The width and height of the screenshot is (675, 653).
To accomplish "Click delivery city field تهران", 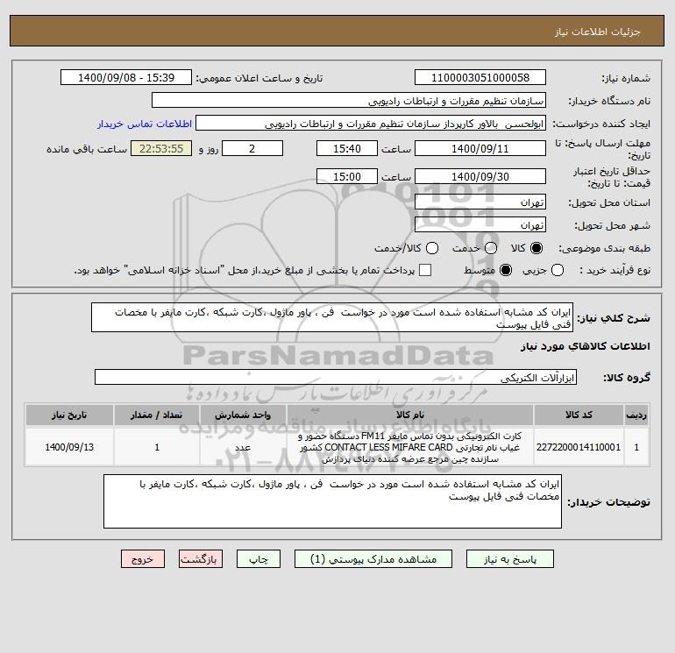I will pos(480,224).
